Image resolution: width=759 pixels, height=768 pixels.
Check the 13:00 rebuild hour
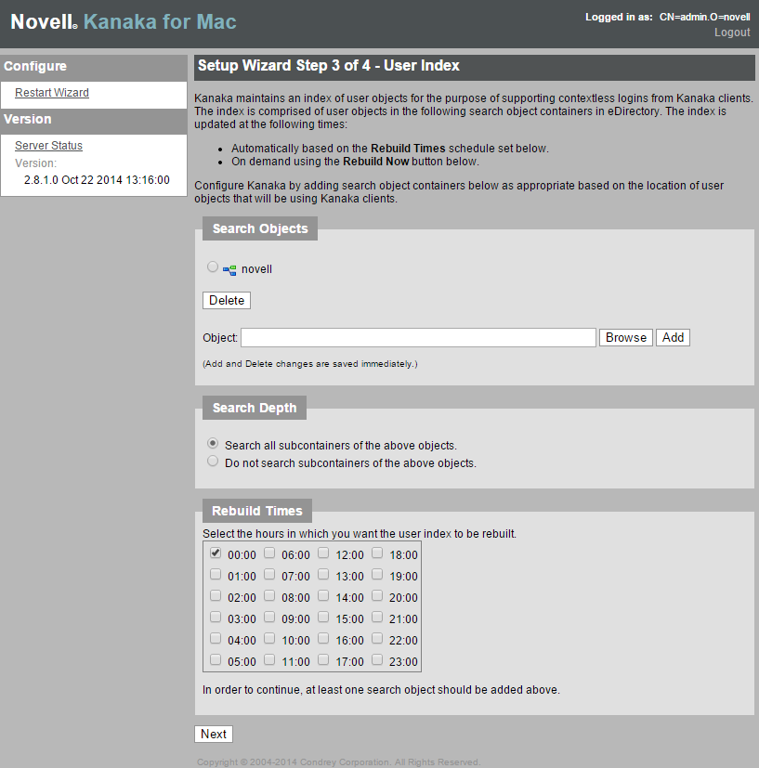(x=323, y=574)
